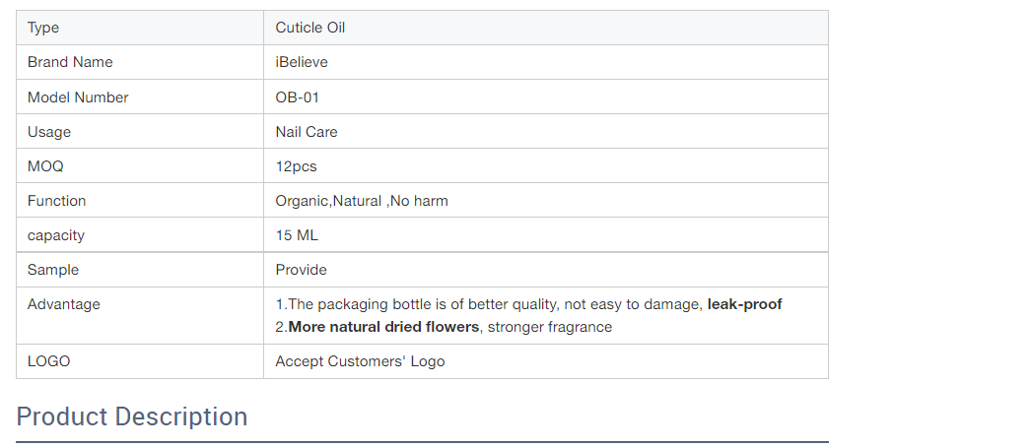The width and height of the screenshot is (1030, 447).
Task: Click the 12pcs MOQ value
Action: 296,166
